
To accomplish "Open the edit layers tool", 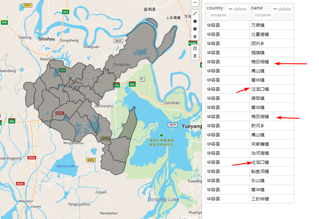I will click(x=195, y=48).
